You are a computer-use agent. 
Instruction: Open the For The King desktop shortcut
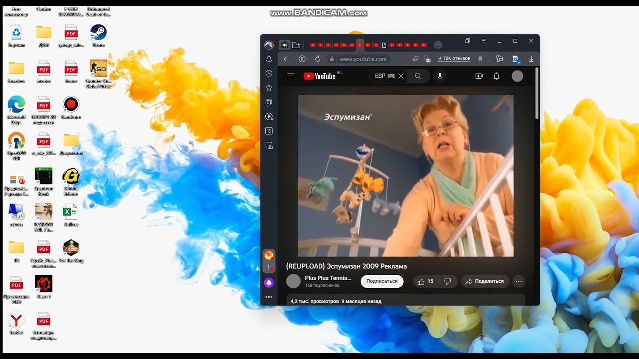coord(71,251)
